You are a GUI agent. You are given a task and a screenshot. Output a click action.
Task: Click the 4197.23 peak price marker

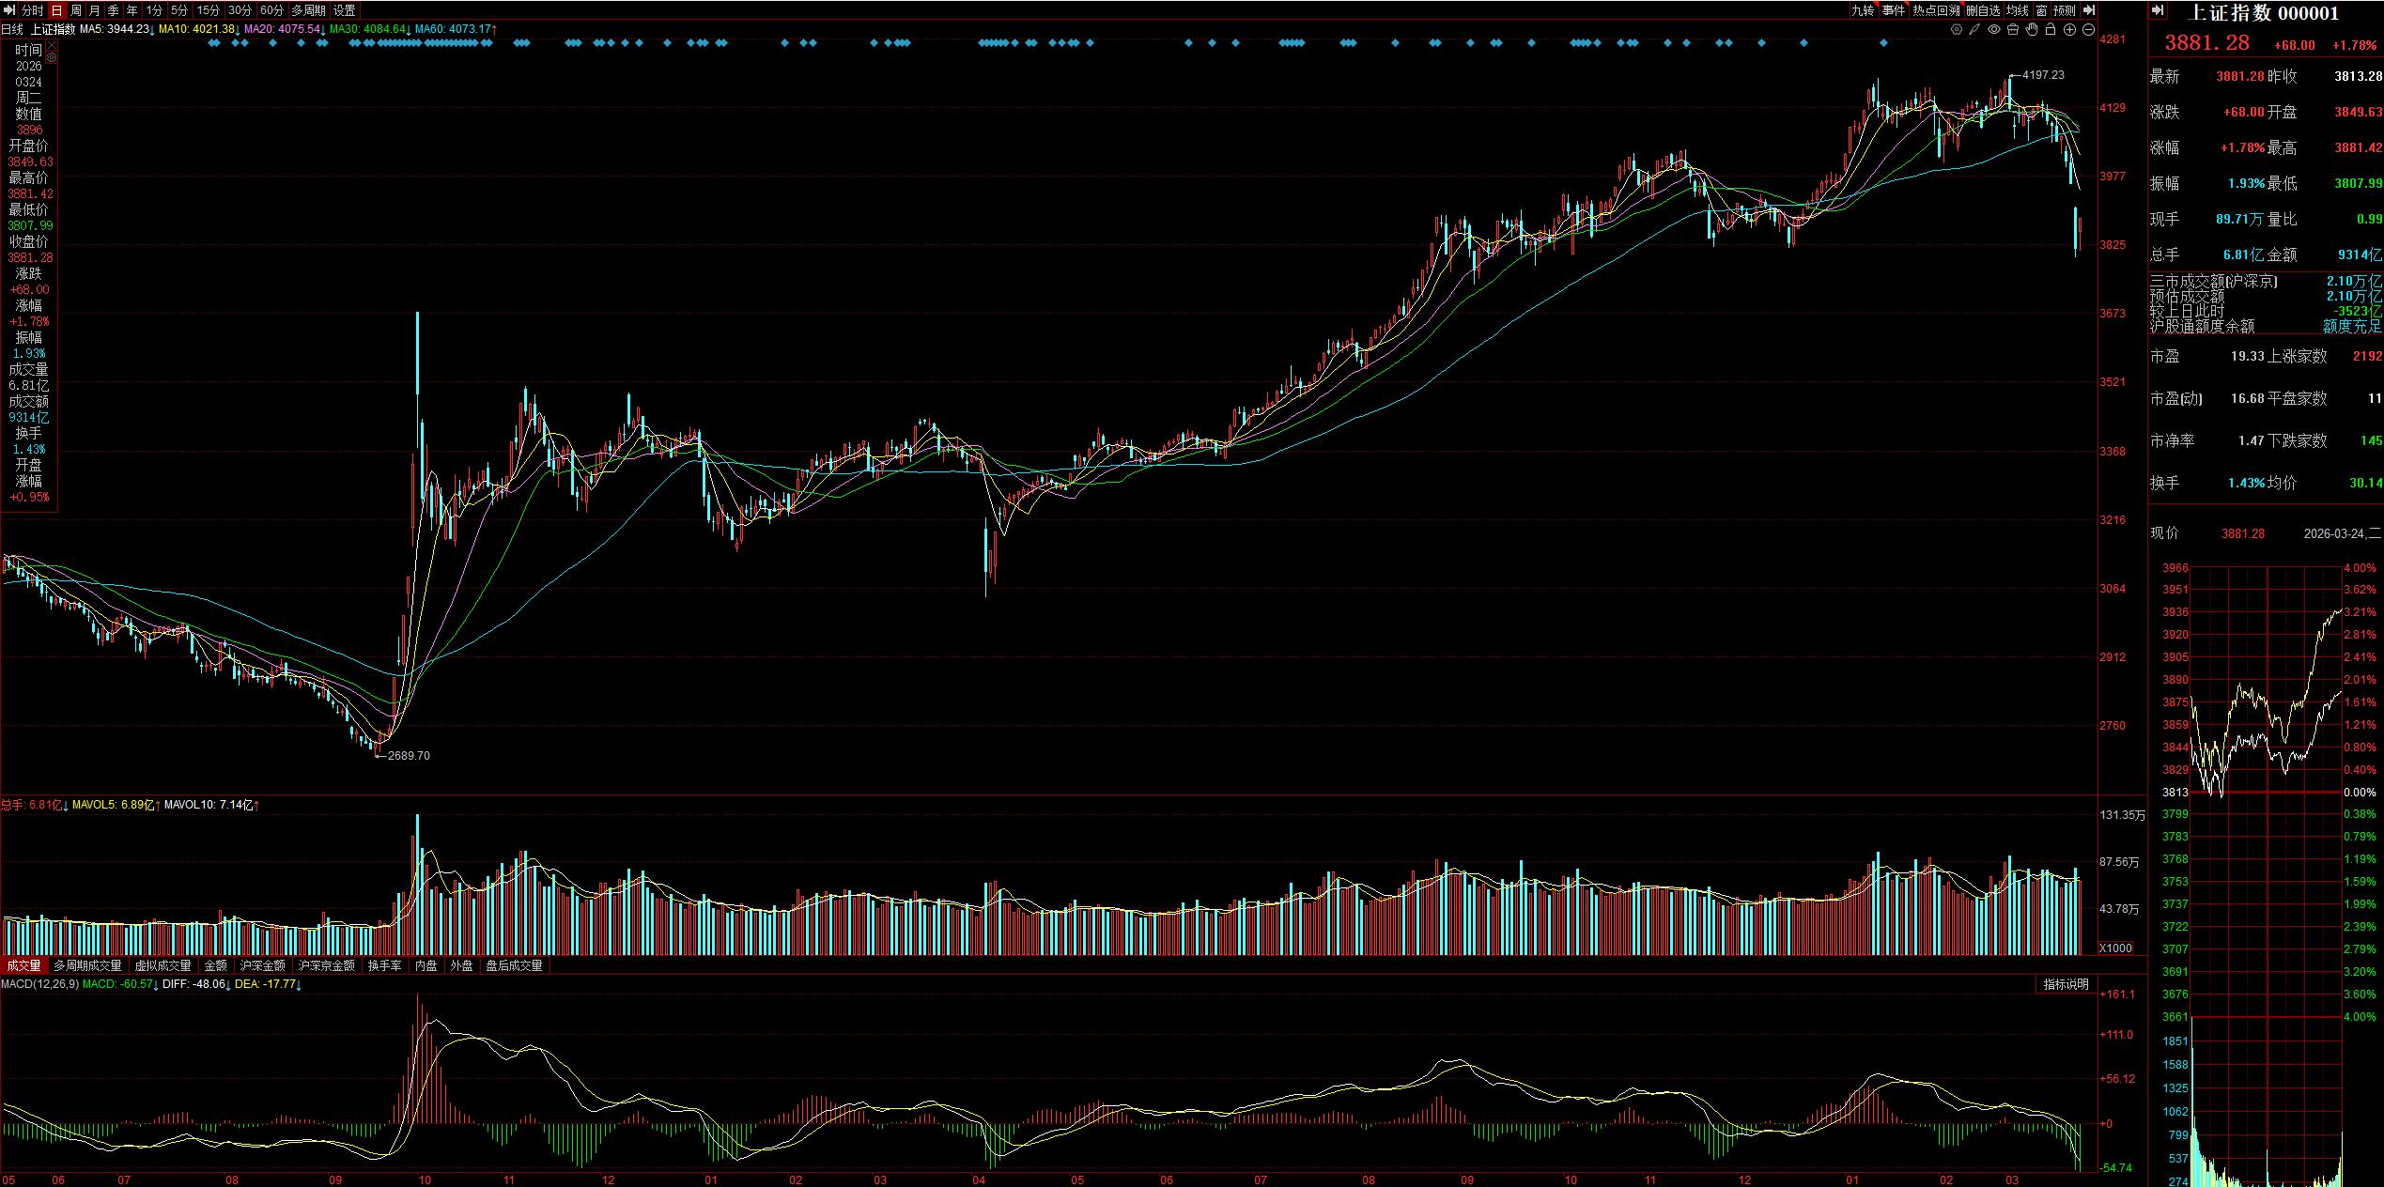tap(2043, 75)
